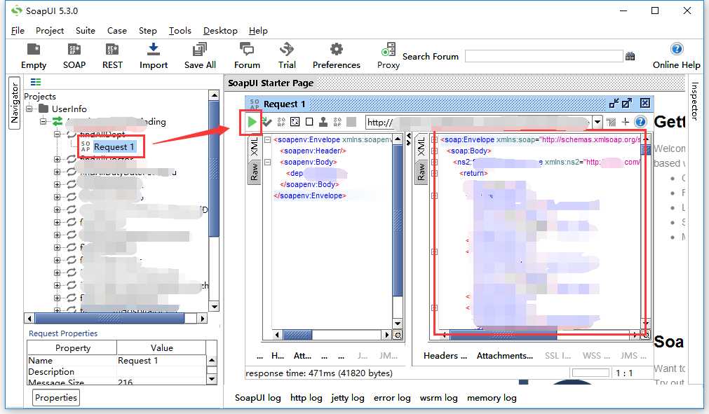Click the pop-out maximize icon of Request 1

click(627, 104)
